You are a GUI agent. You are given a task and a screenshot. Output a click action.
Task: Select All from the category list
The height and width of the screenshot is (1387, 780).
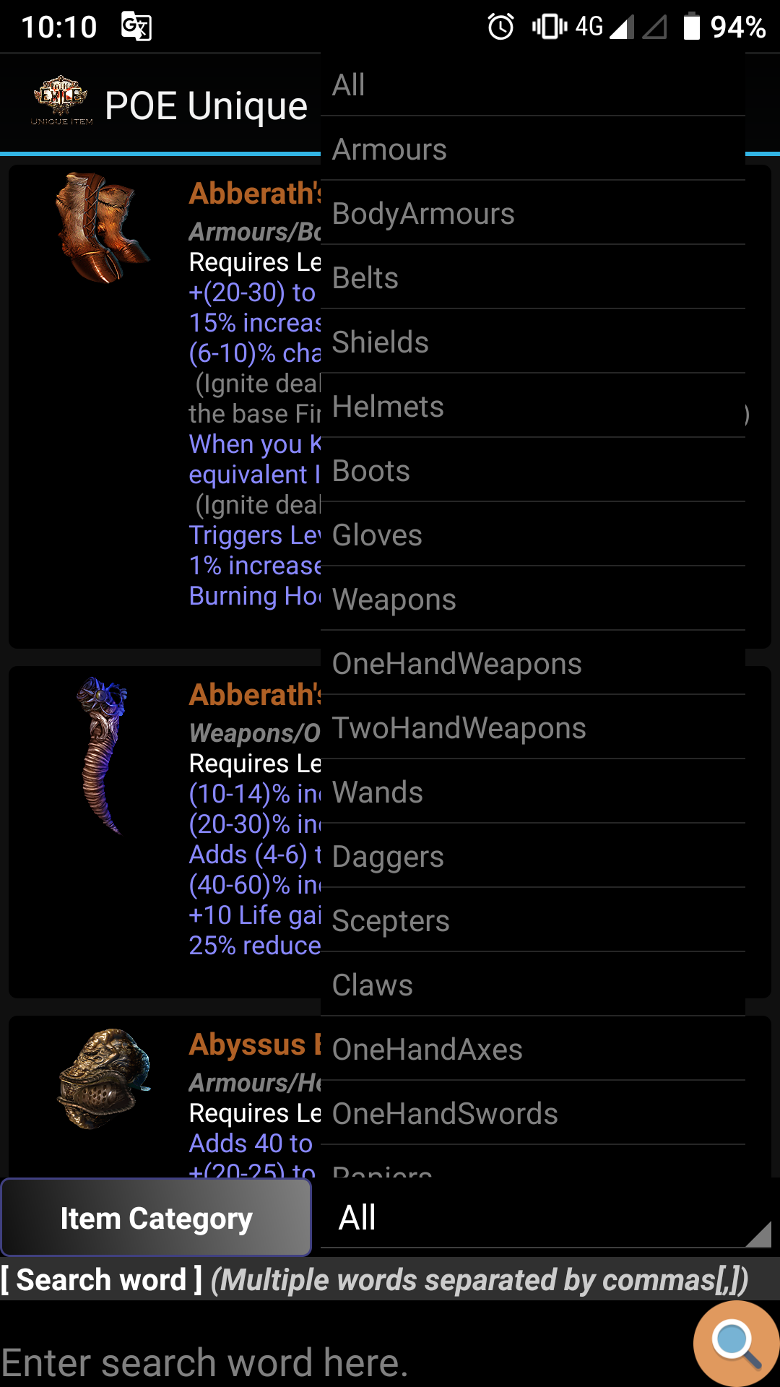tap(533, 85)
